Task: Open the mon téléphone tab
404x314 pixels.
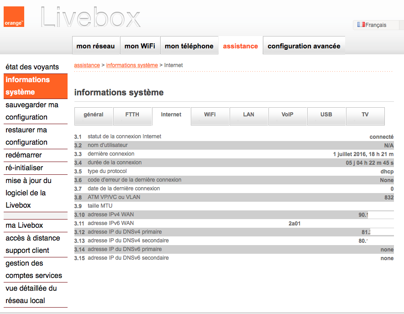Action: click(189, 45)
